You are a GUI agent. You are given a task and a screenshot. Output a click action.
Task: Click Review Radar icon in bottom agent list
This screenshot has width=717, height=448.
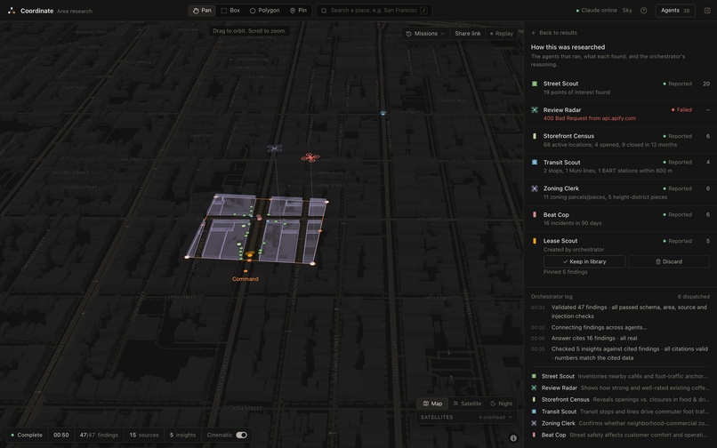click(x=534, y=388)
